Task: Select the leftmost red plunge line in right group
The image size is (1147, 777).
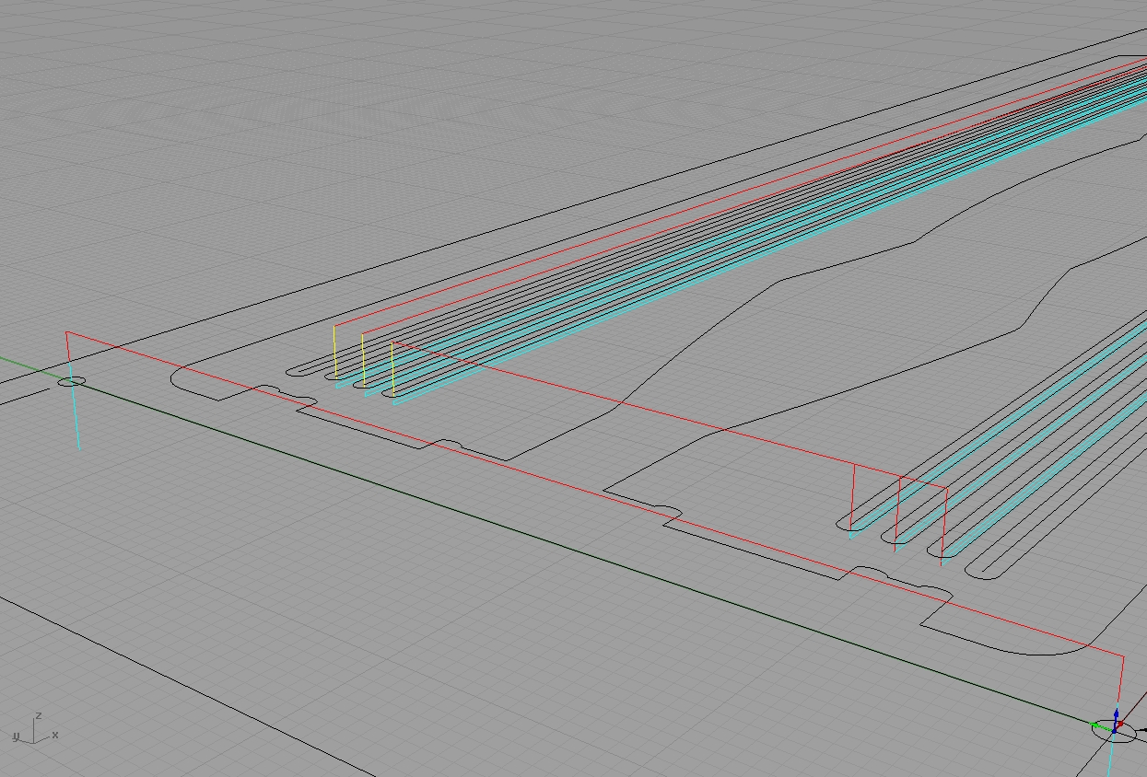Action: click(853, 495)
